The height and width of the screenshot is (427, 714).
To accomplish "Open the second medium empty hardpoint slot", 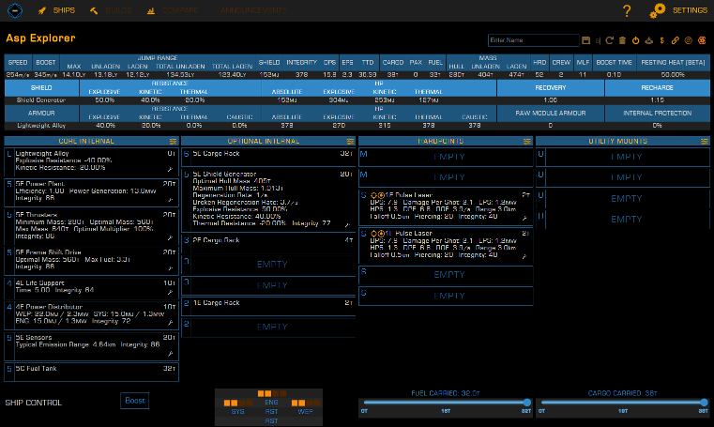I will [446, 177].
